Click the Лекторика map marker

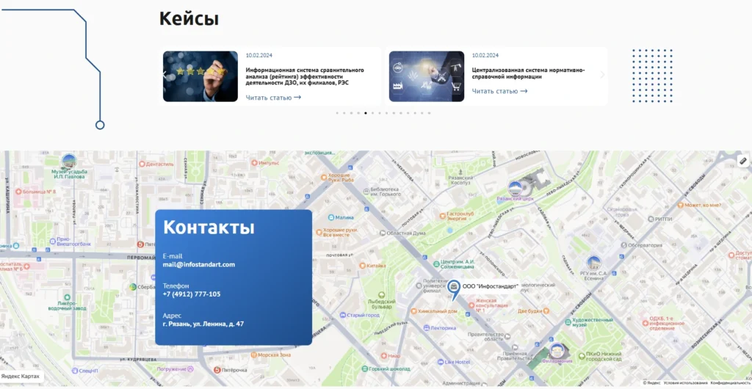point(427,327)
